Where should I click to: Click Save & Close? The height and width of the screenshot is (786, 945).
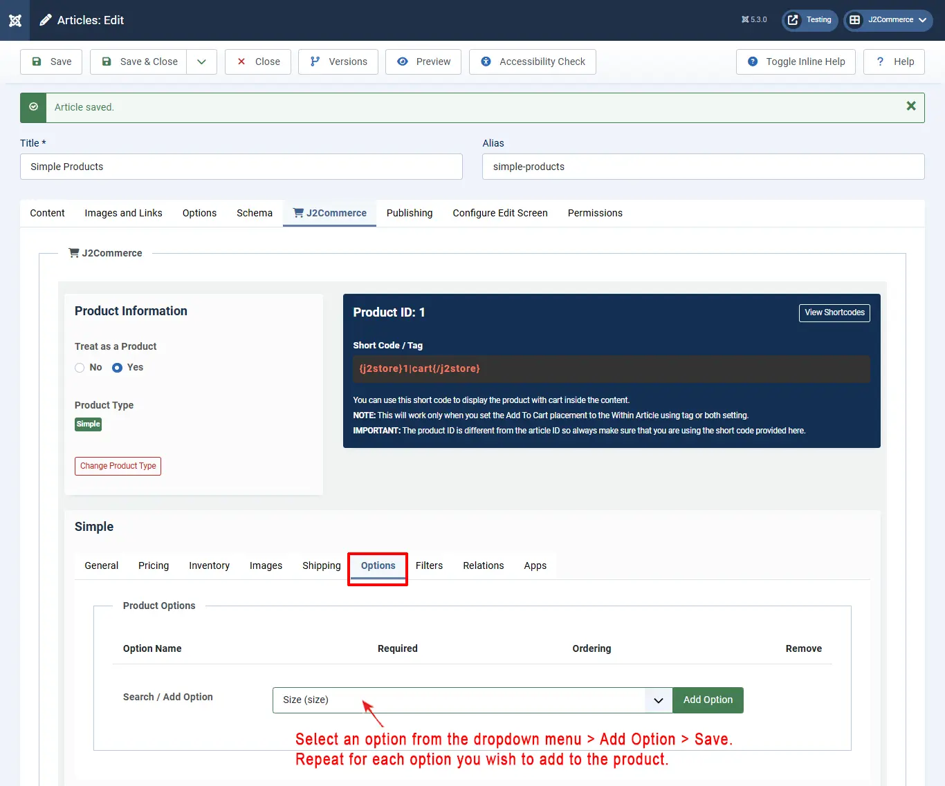coord(139,62)
